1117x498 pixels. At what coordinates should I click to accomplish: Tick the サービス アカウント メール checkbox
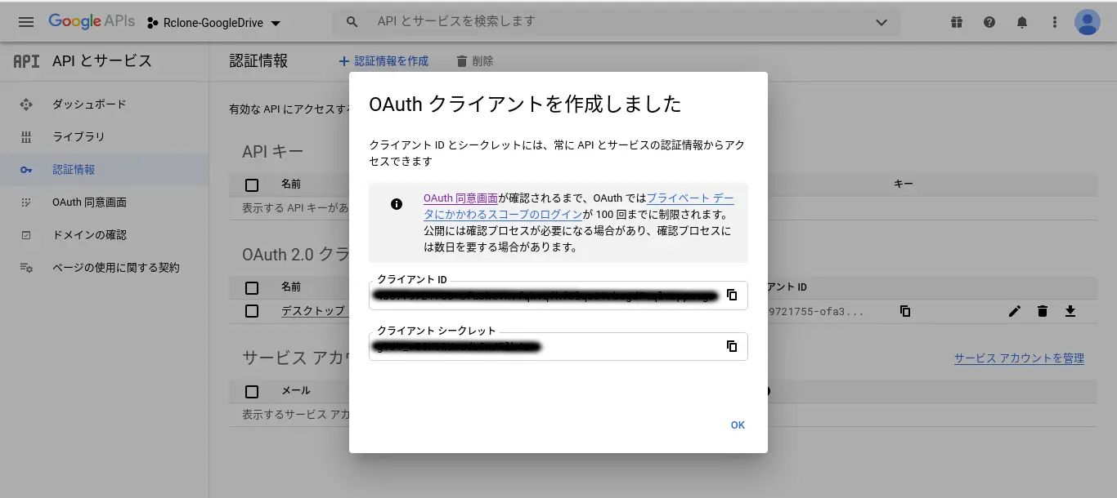(252, 392)
